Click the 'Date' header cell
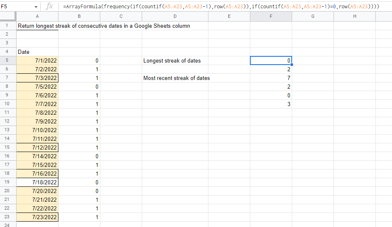The width and height of the screenshot is (392, 227). click(x=37, y=52)
